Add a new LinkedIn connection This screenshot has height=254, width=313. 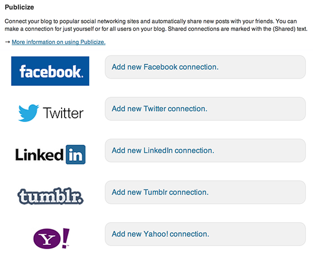(x=163, y=150)
